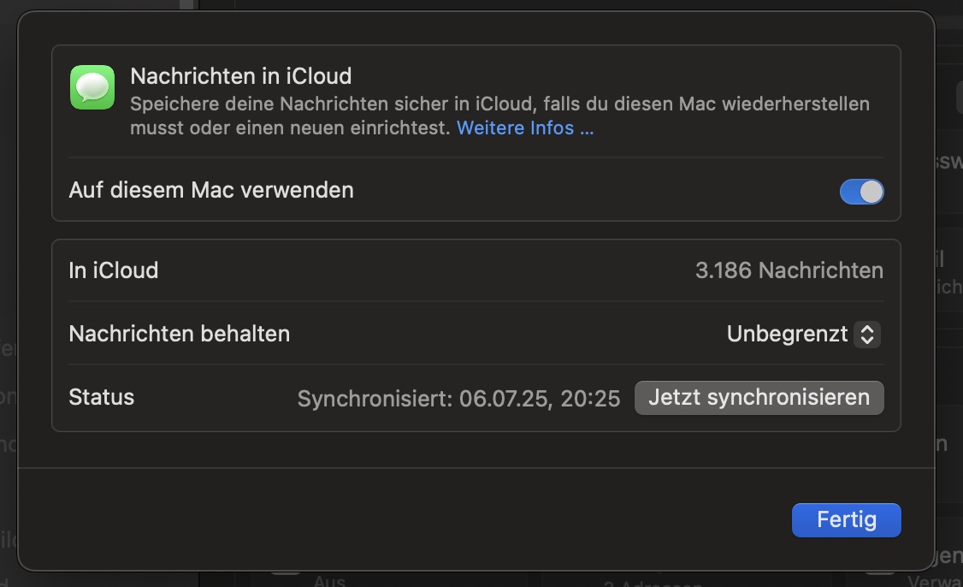The image size is (963, 587).
Task: Click the second line 'musst oder einen neuen einrichtest'
Action: (x=290, y=128)
